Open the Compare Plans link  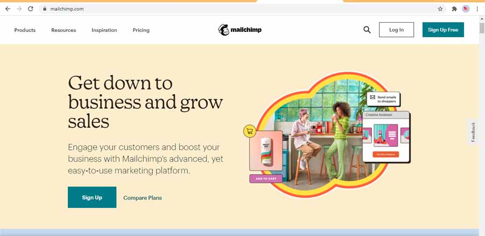[x=143, y=198]
